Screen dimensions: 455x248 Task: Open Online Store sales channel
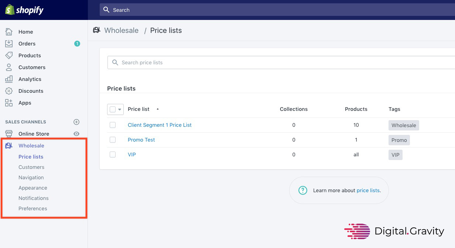coord(34,134)
